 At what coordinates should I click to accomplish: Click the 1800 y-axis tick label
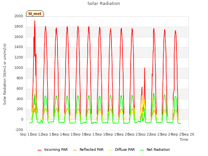pos(19,27)
